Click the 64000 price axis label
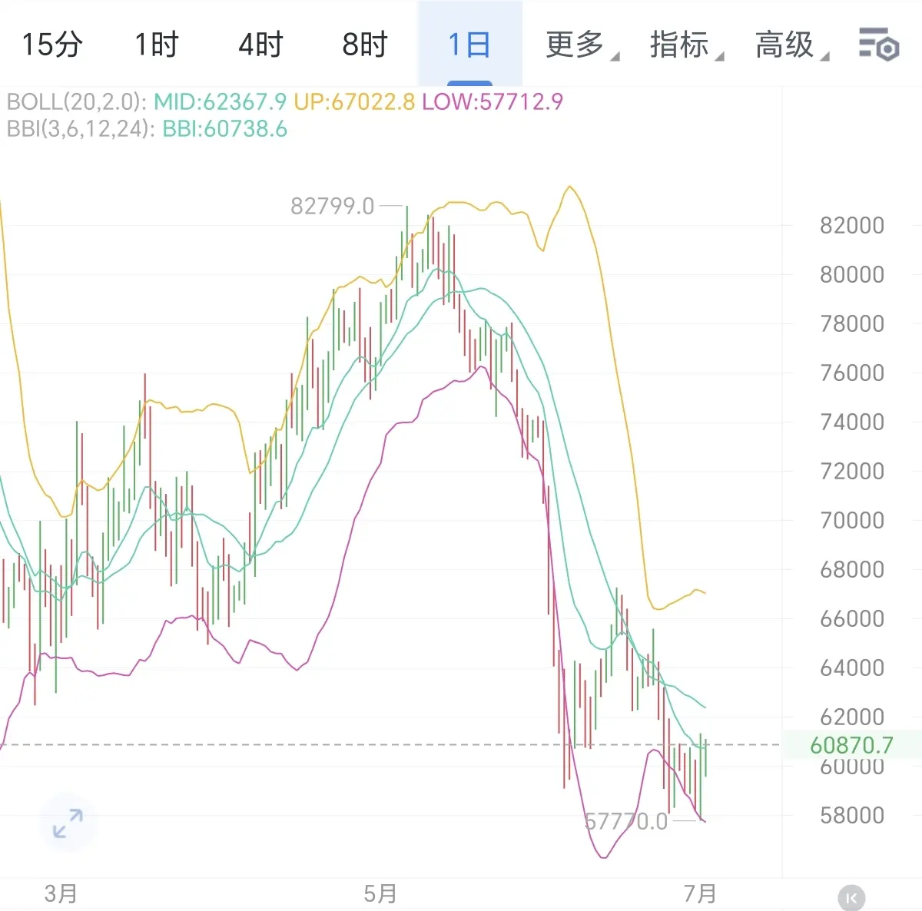 [851, 668]
